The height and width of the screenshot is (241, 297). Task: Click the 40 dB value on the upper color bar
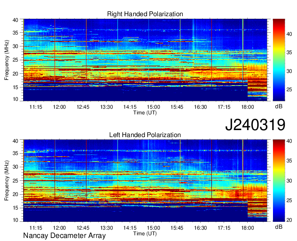pos(289,34)
